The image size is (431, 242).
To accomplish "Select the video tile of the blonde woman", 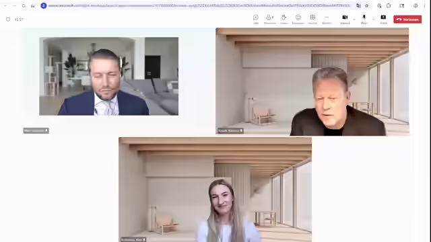I will click(x=215, y=190).
